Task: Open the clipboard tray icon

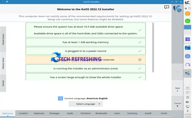Action: [x=188, y=98]
